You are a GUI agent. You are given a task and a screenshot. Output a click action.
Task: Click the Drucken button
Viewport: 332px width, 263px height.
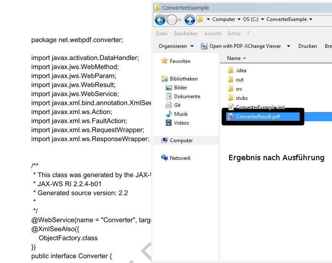[x=307, y=46]
